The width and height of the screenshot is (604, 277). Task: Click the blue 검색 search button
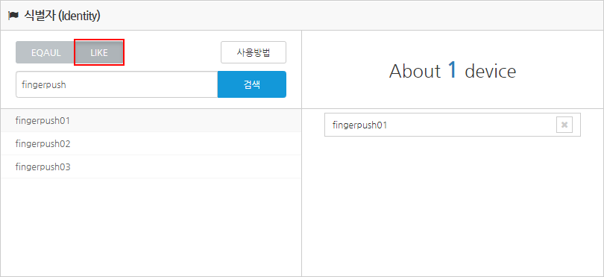coord(252,84)
